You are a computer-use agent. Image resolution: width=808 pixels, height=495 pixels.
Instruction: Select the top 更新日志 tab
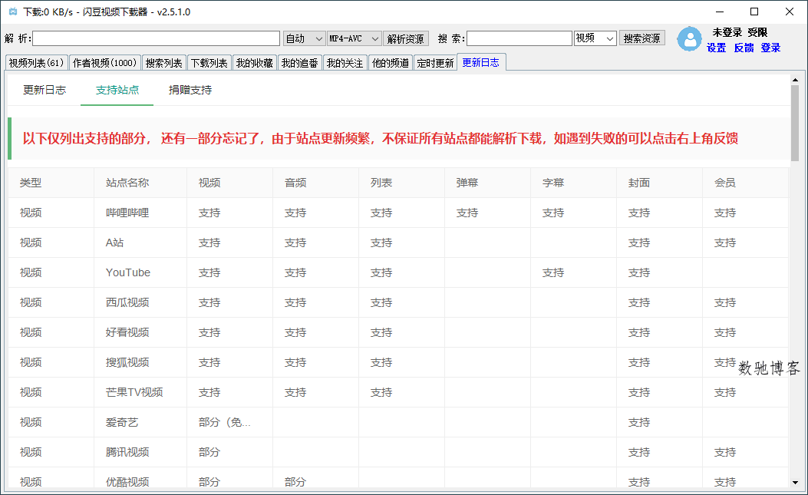tap(481, 62)
